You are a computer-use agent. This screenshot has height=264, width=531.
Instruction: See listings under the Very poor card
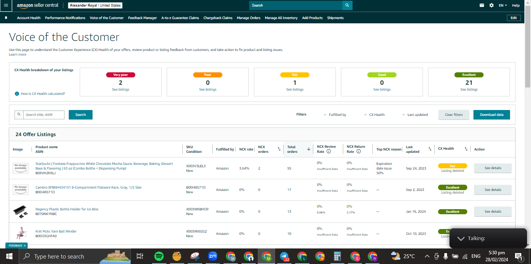(x=121, y=89)
